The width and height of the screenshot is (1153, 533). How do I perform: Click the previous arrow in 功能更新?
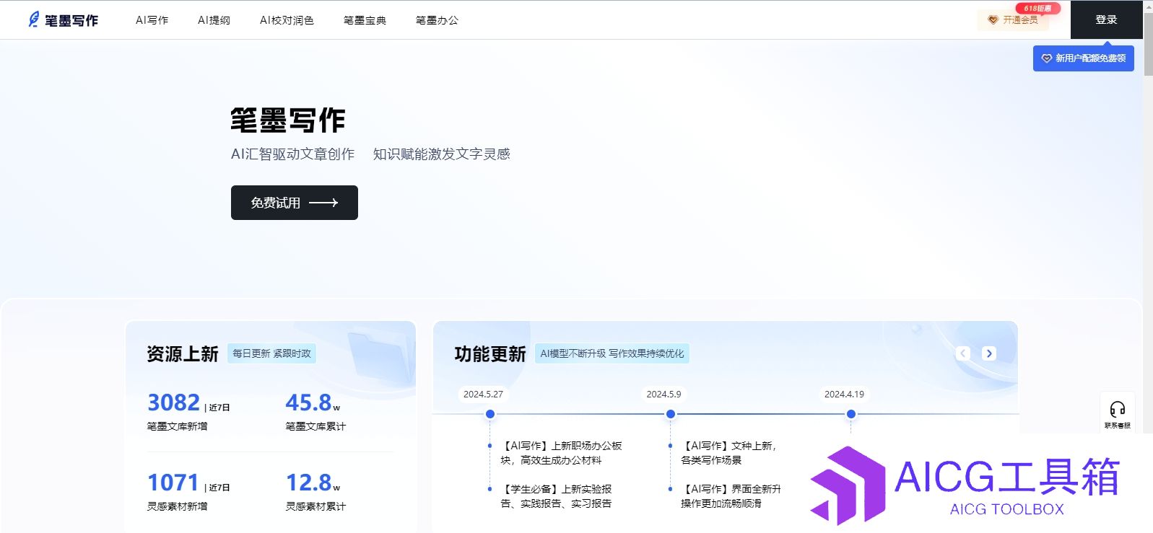click(963, 353)
